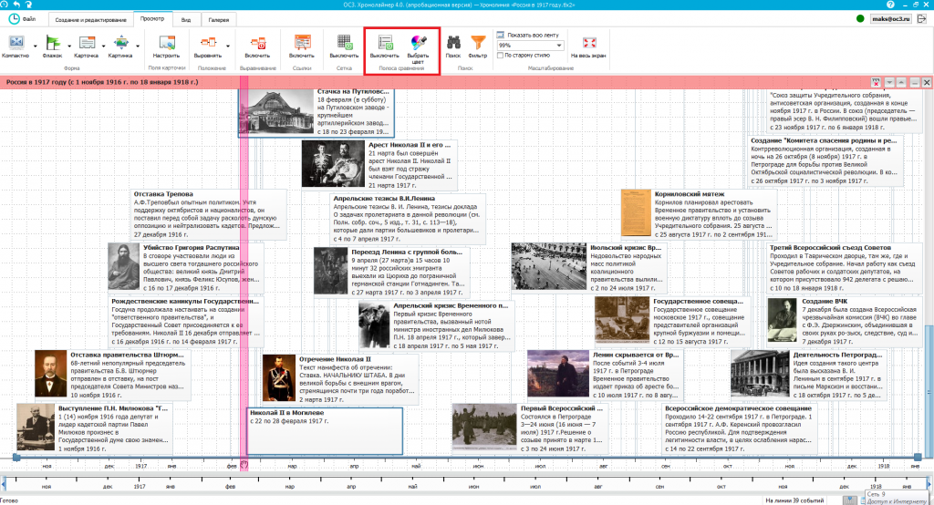The height and width of the screenshot is (505, 934).
Task: Select the Николай II в Могилеве card
Action: click(x=325, y=431)
